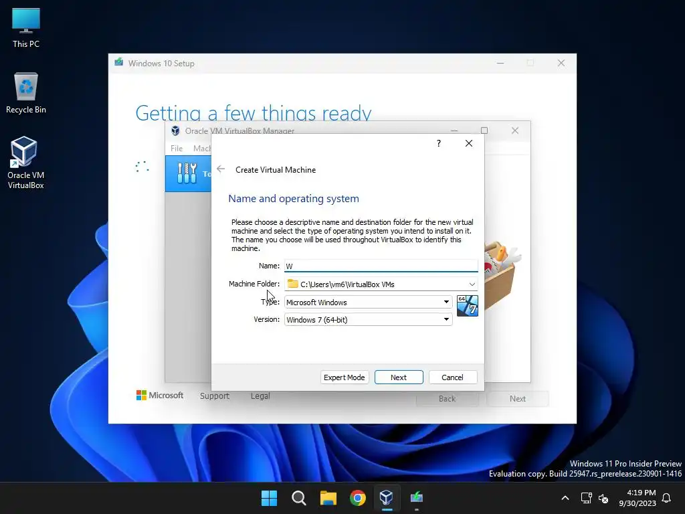Viewport: 685px width, 514px height.
Task: Click the Name input field
Action: pyautogui.click(x=381, y=266)
